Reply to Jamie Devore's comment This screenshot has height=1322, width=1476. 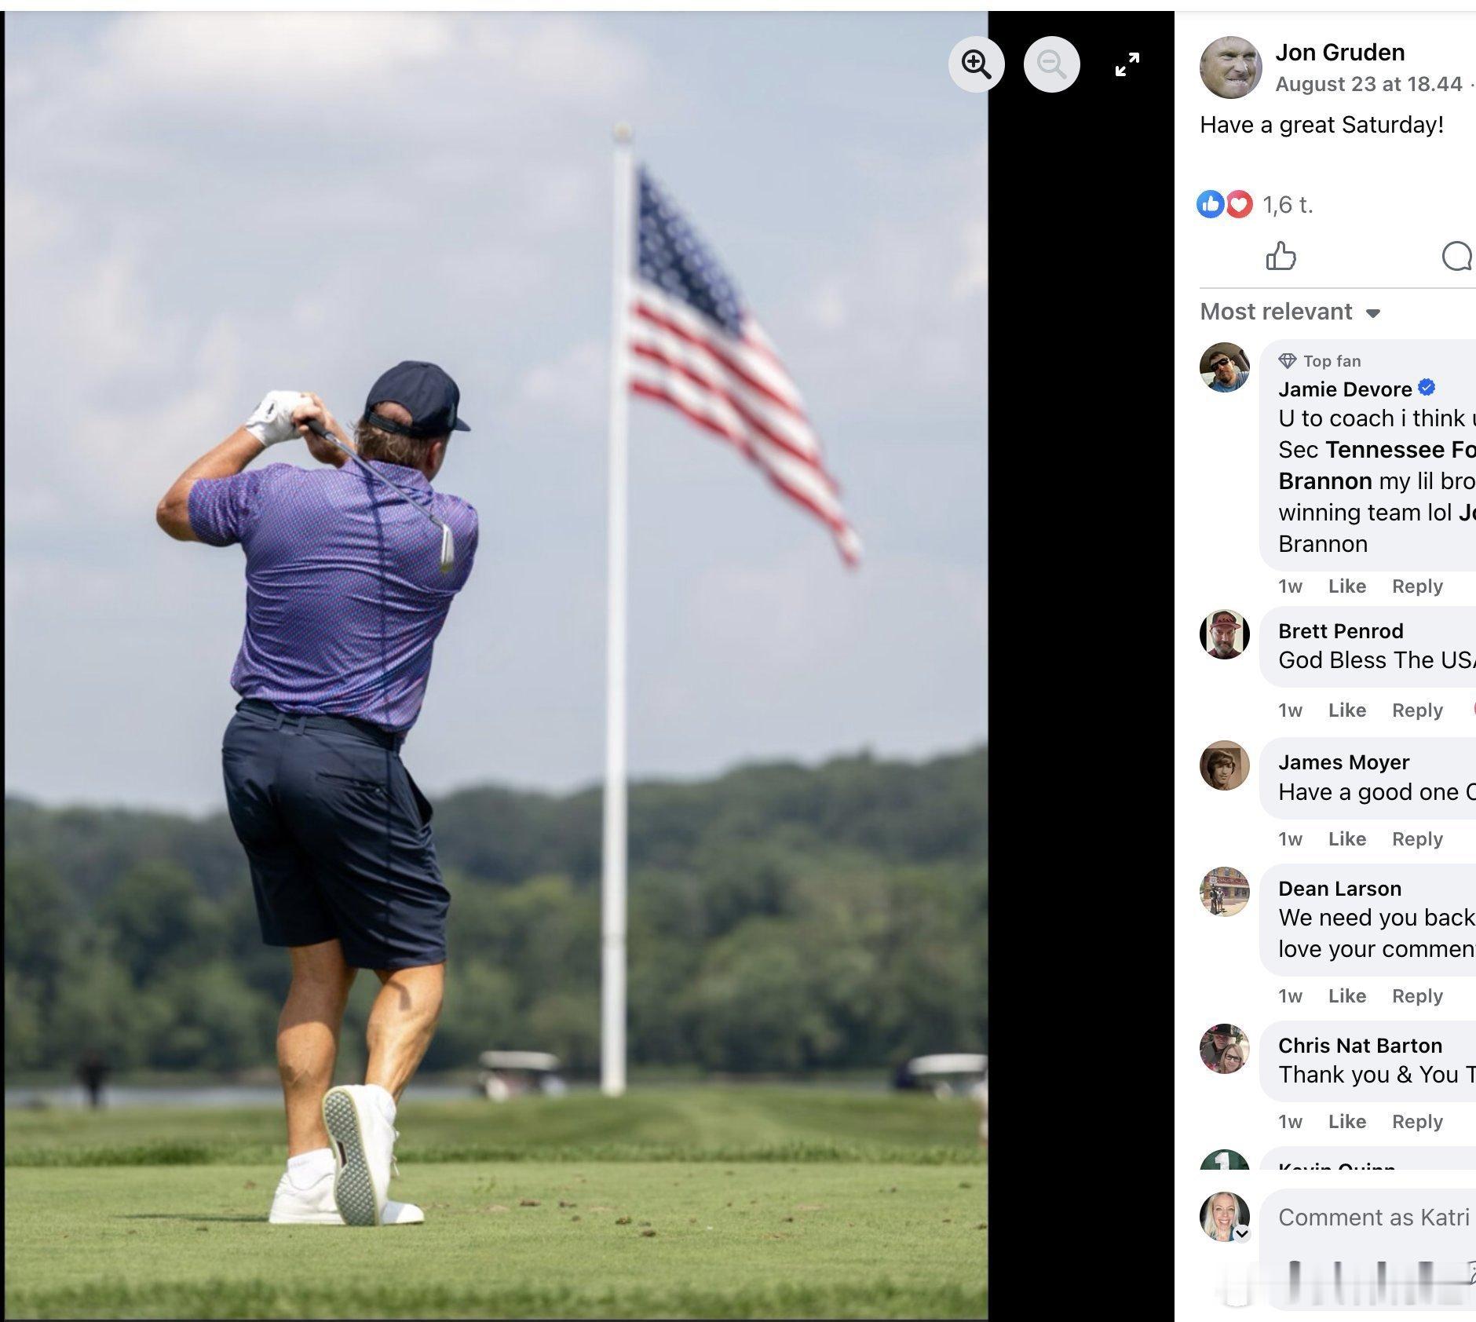(1417, 586)
